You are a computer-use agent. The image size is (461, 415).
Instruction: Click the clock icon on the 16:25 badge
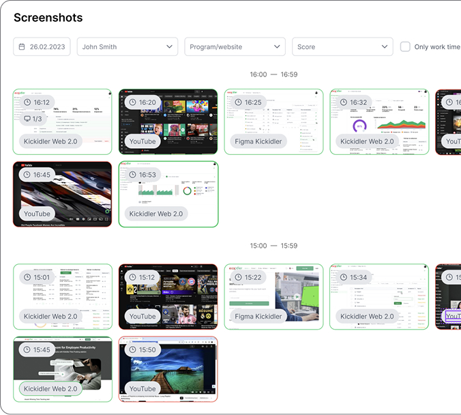(238, 102)
